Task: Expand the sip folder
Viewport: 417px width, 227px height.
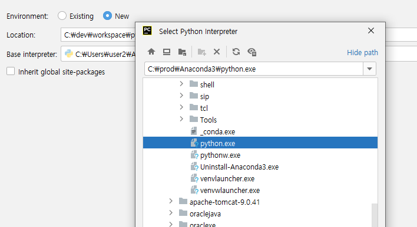Action: coord(181,96)
